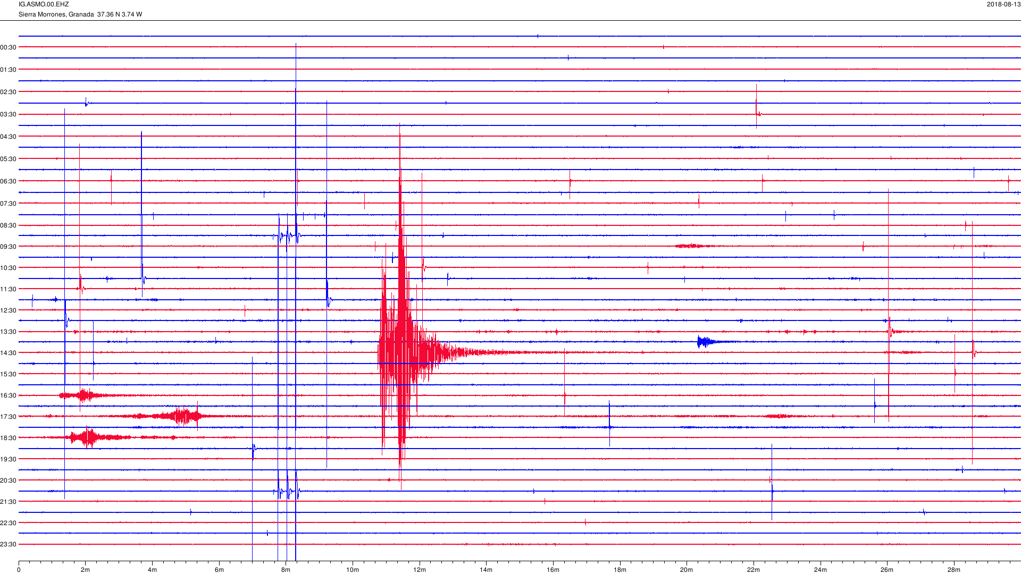Click the 01:30 time row label

pos(9,70)
